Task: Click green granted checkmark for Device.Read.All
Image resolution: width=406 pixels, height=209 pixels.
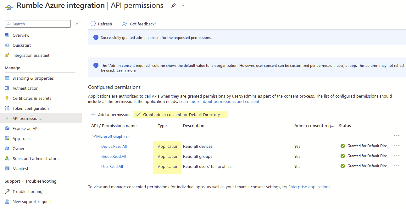Action: click(343, 146)
